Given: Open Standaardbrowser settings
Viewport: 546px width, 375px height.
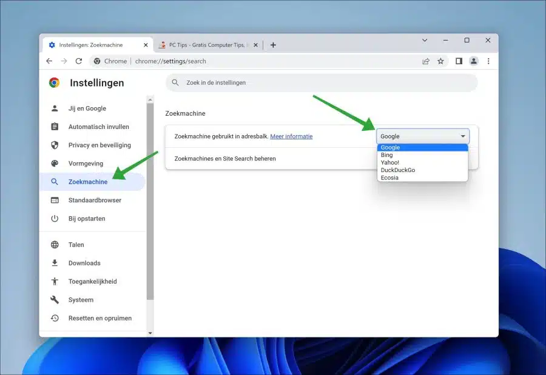Looking at the screenshot, I should tap(92, 200).
